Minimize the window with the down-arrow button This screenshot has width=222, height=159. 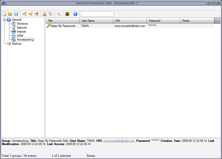click(209, 3)
